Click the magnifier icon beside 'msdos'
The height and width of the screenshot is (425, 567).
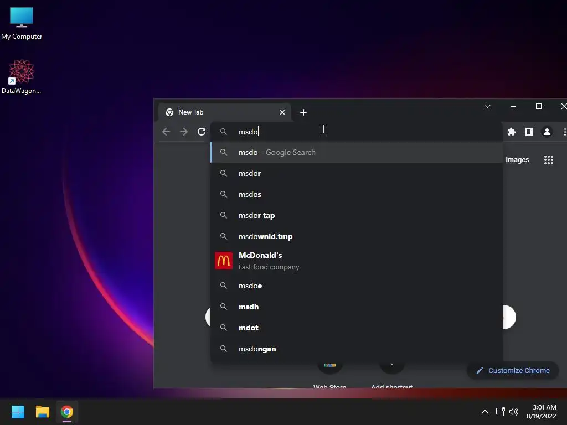click(x=224, y=194)
